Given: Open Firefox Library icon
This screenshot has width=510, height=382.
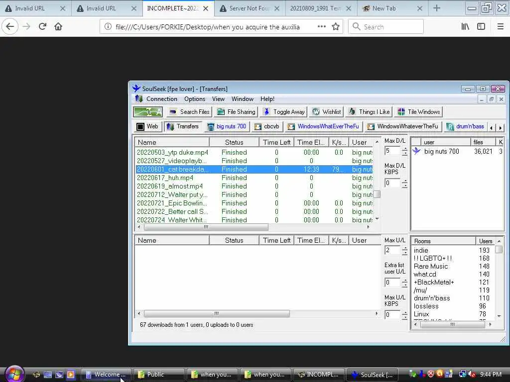Looking at the screenshot, I should 465,27.
